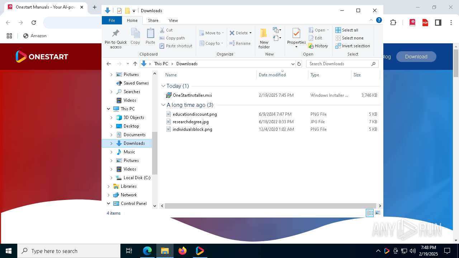Screen dimensions: 459x258
Task: Open browser Extensions puzzle icon
Action: coord(393,23)
